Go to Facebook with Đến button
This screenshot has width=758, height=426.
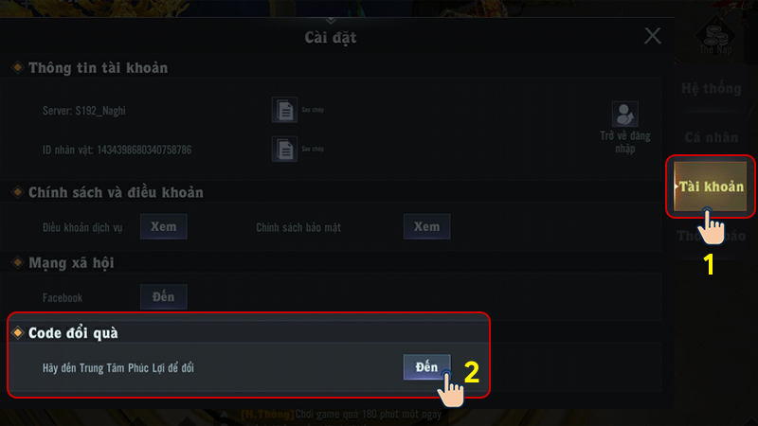click(x=163, y=296)
